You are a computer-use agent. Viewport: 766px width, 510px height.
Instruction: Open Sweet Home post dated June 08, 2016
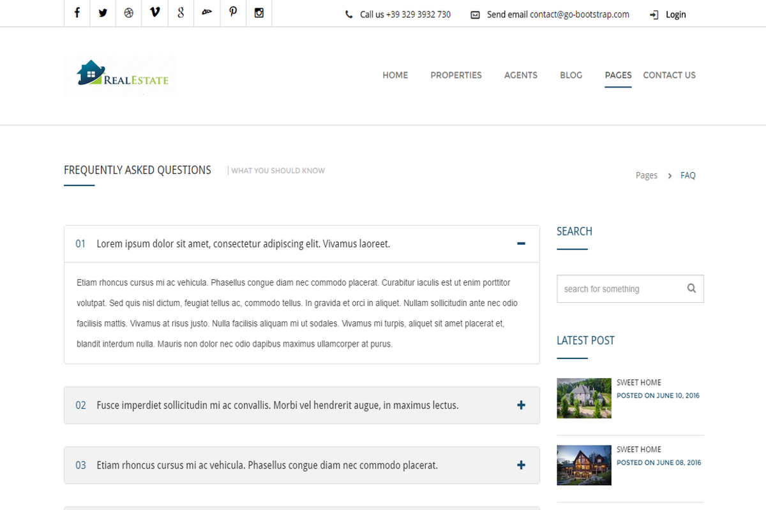pos(638,449)
